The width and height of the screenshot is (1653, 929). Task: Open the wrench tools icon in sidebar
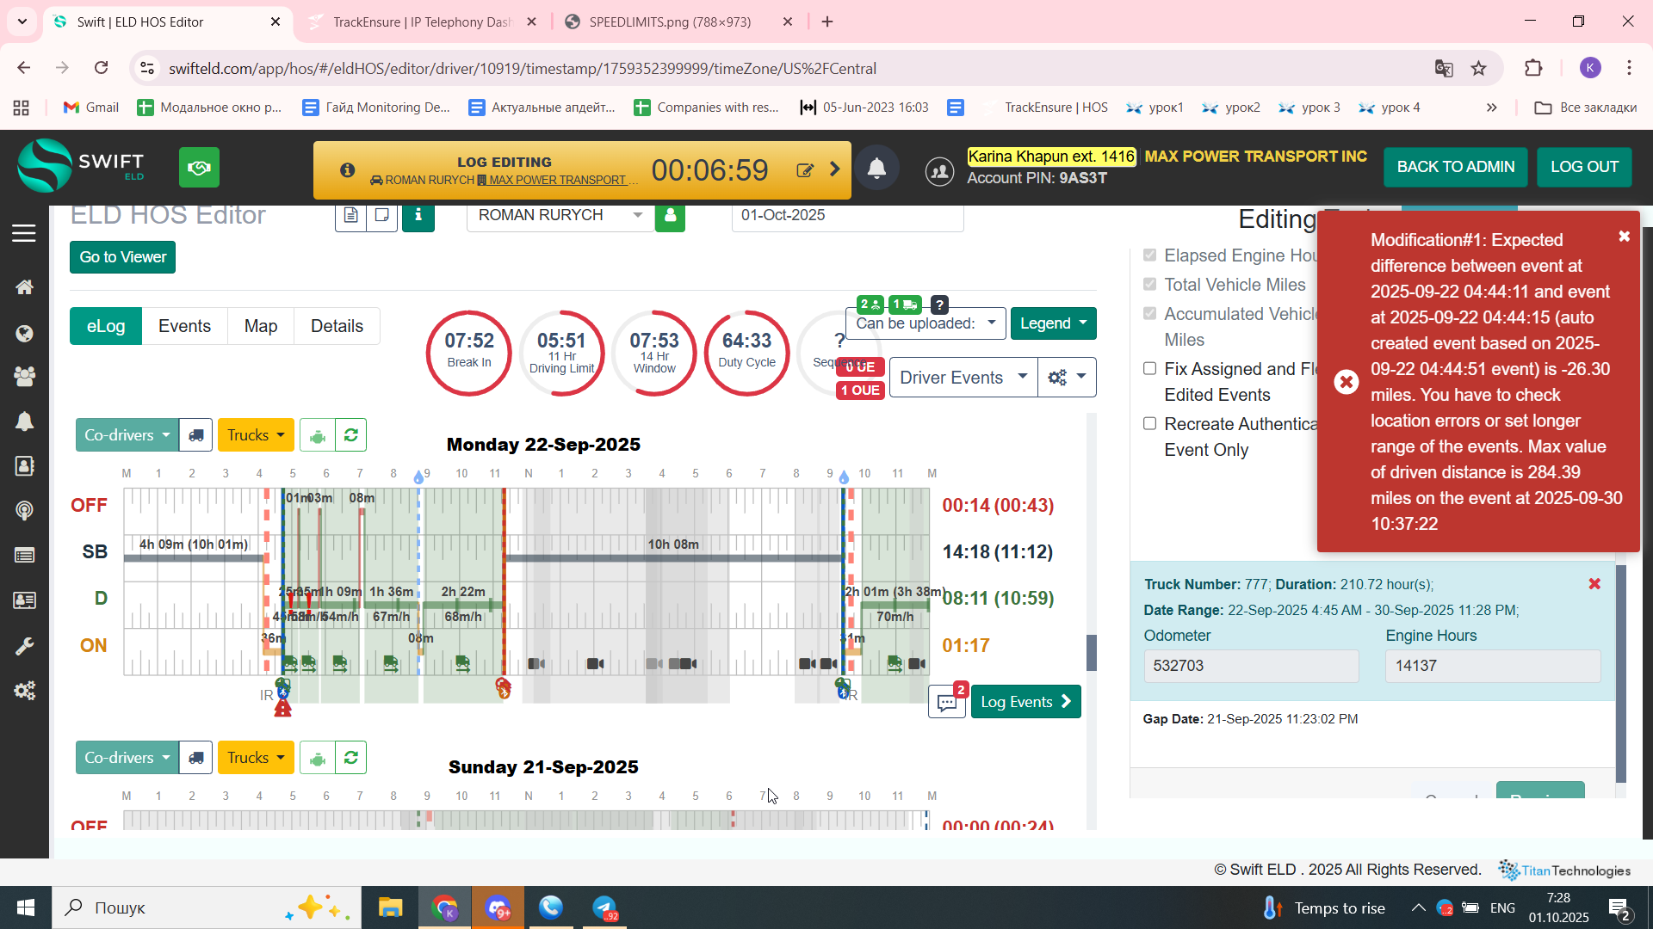(x=24, y=646)
